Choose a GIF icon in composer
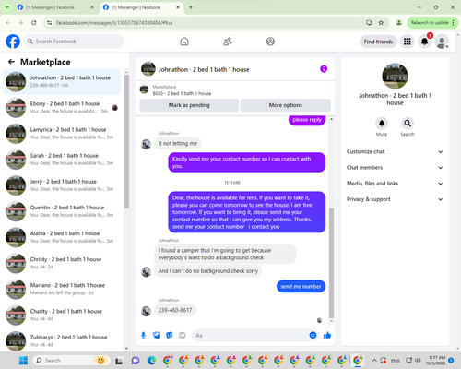This screenshot has width=461, height=369. pos(183,335)
